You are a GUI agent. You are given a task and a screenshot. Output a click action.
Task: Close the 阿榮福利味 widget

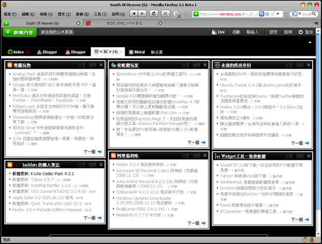[205, 156]
